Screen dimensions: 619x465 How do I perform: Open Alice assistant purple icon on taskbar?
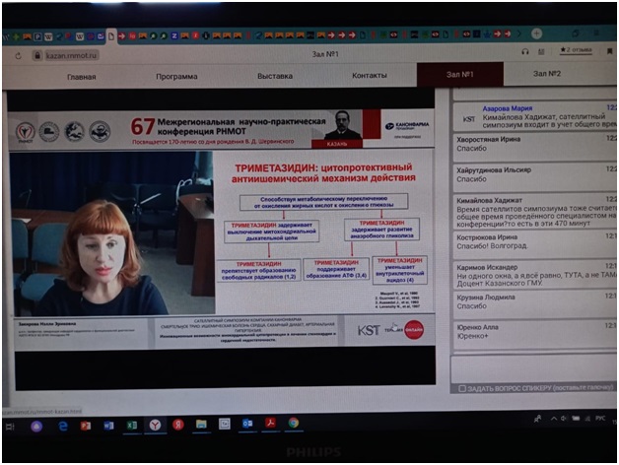pos(36,426)
